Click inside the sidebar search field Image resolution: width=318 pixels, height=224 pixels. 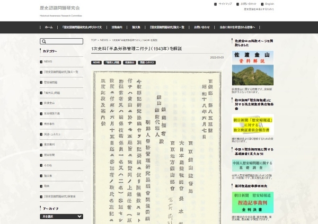[x=61, y=41]
